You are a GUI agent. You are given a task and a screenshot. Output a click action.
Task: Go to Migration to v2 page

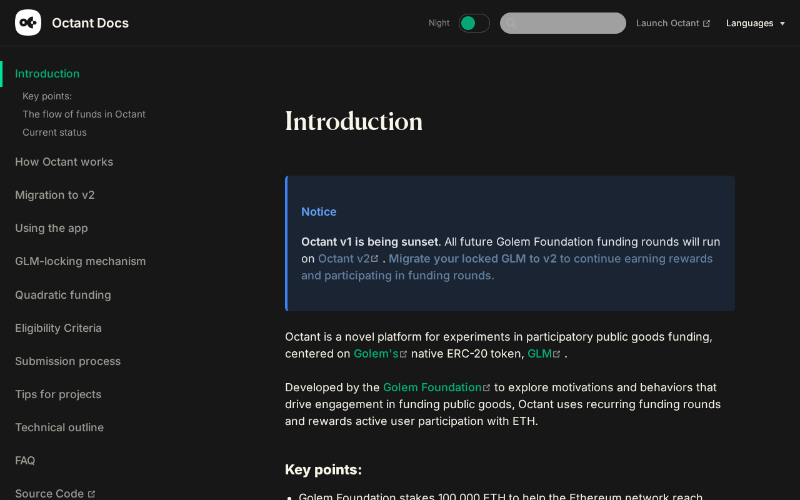tap(55, 195)
